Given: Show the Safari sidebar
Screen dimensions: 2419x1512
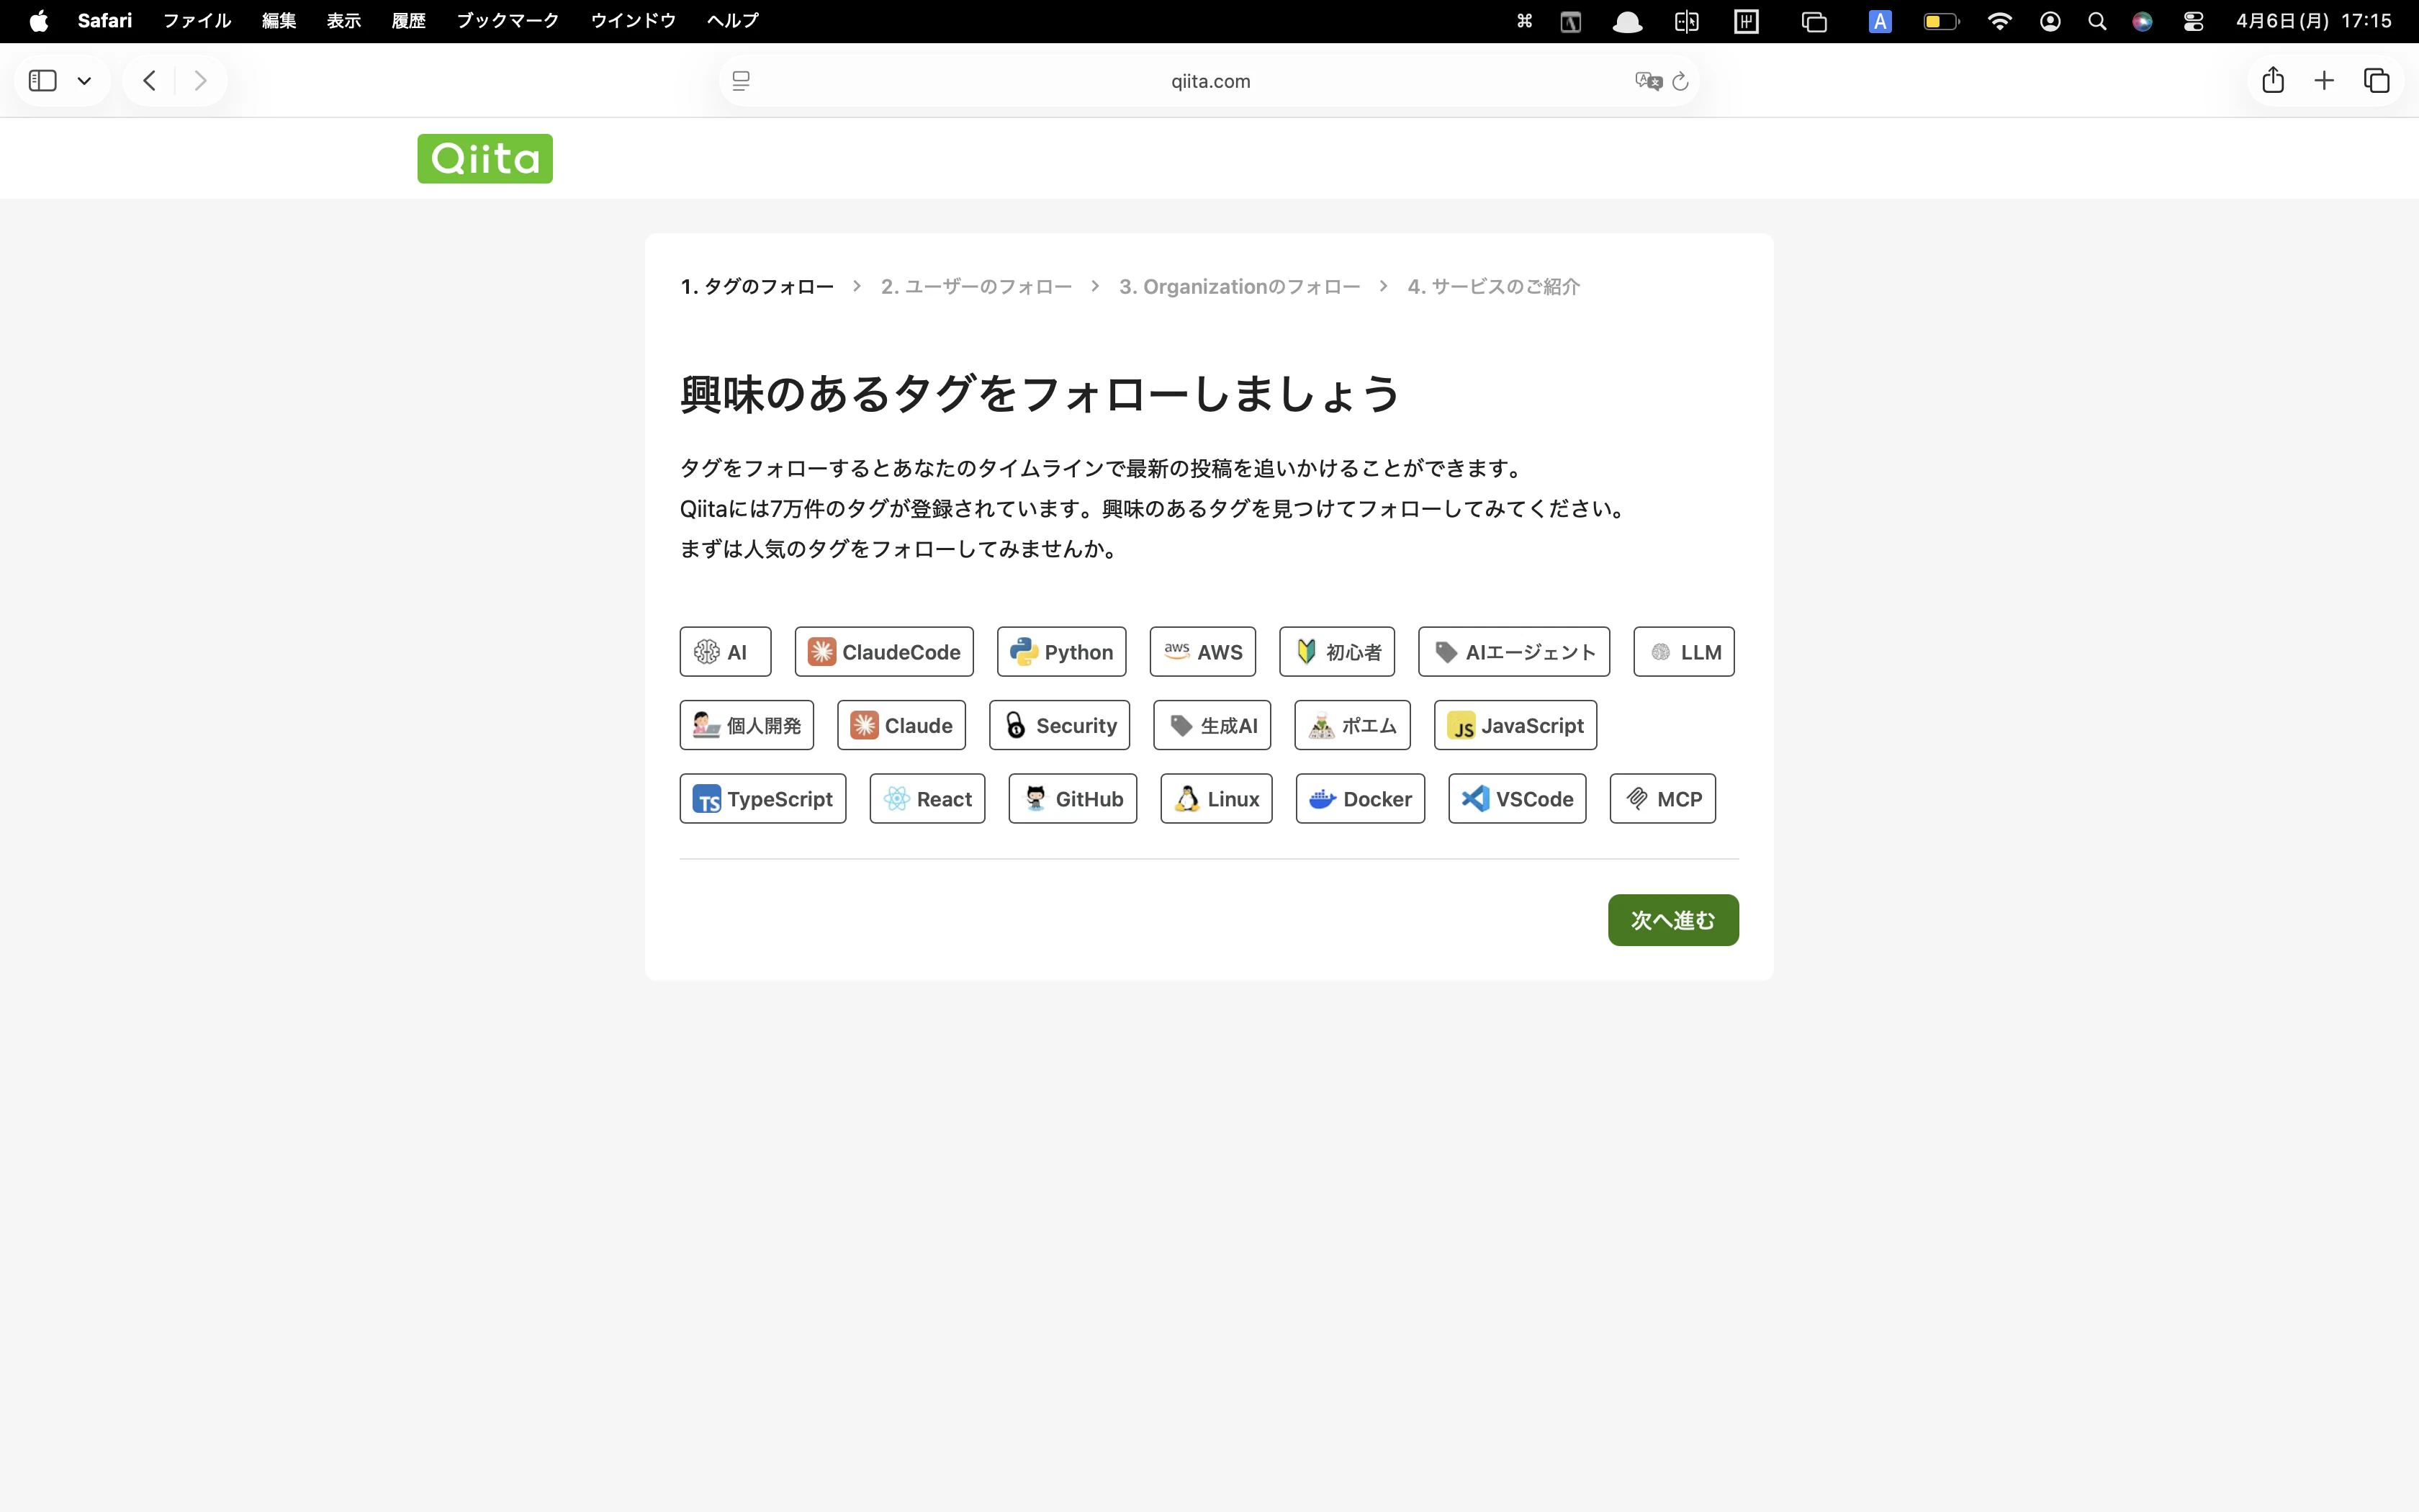Looking at the screenshot, I should click(x=43, y=81).
